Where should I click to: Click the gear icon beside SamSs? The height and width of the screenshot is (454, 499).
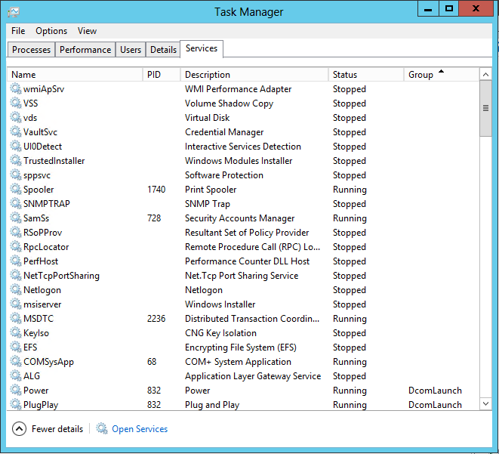point(16,217)
